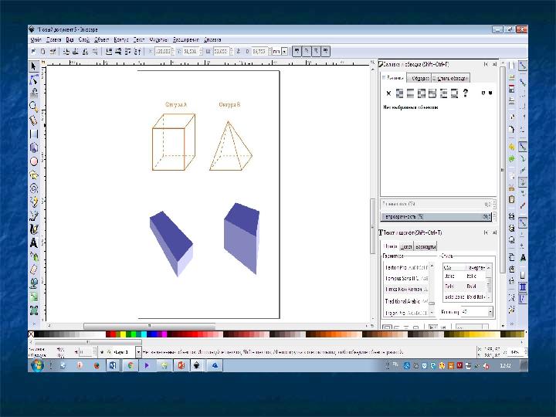556x417 pixels.
Task: Toggle snap to grids button
Action: click(x=523, y=286)
